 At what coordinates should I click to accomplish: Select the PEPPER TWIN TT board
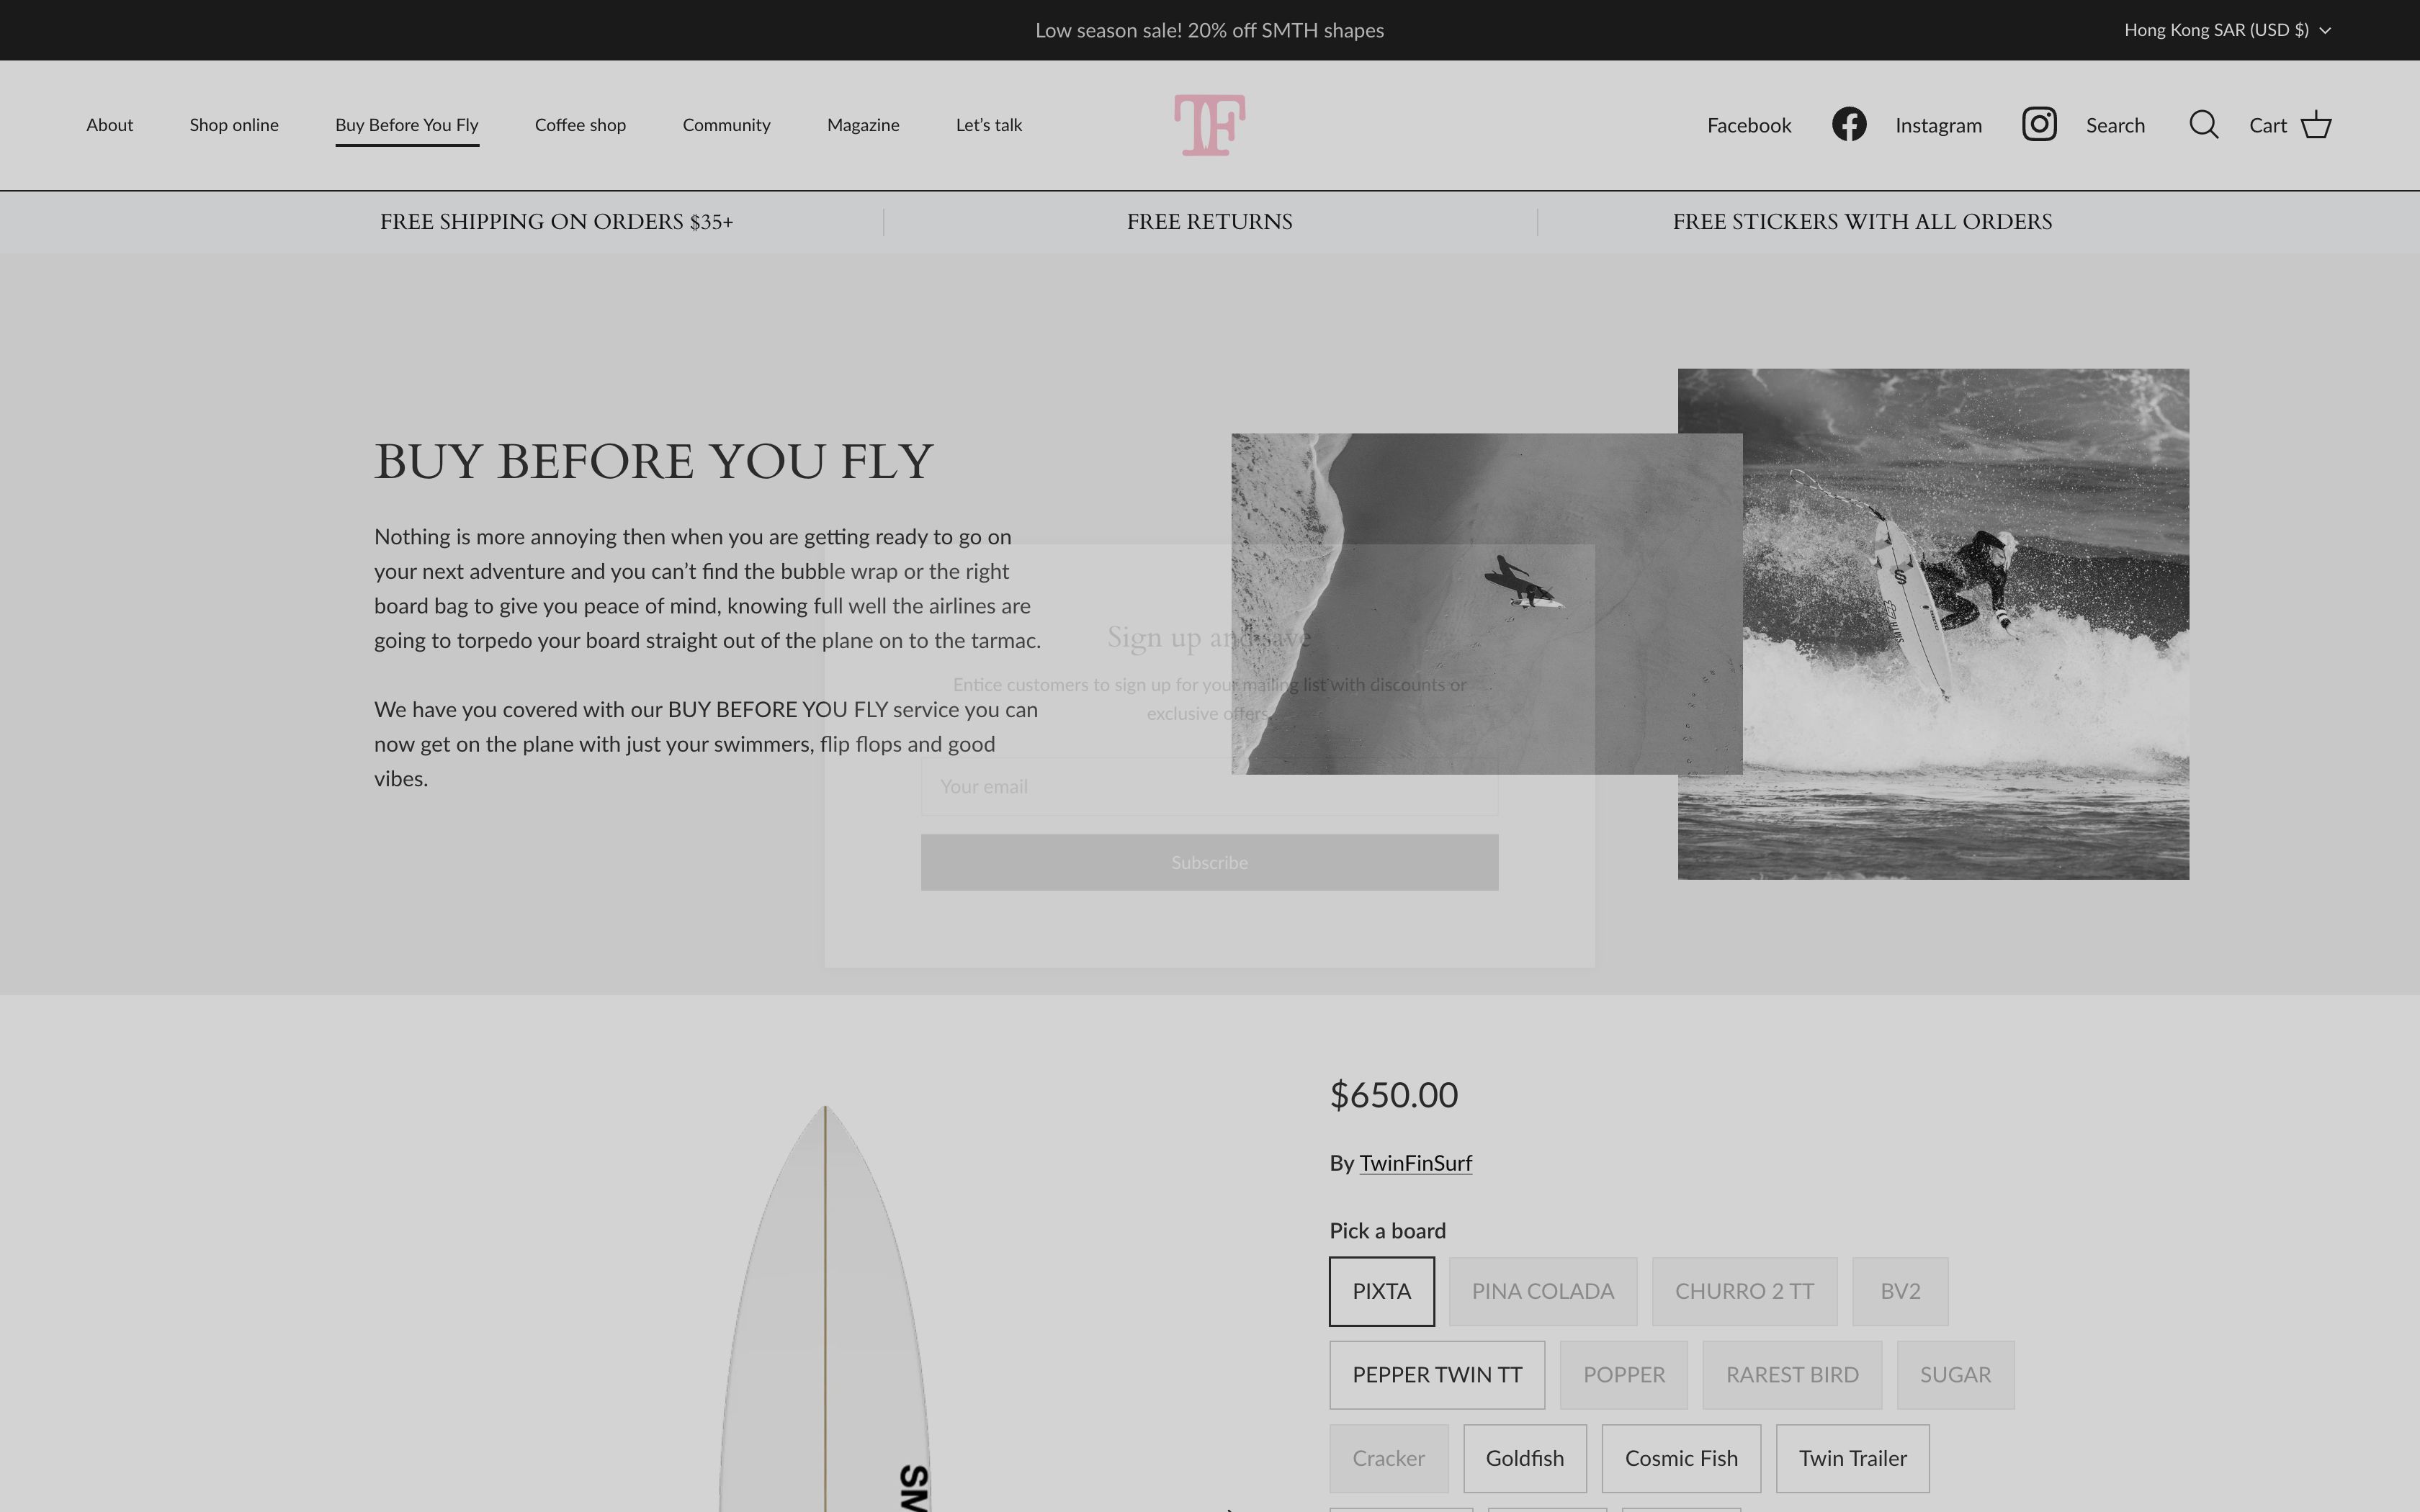pos(1436,1374)
